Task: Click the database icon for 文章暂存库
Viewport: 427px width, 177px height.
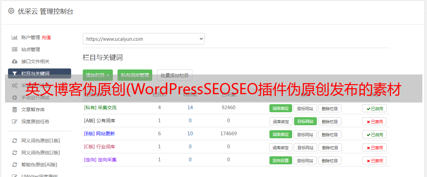Action: pos(14,110)
